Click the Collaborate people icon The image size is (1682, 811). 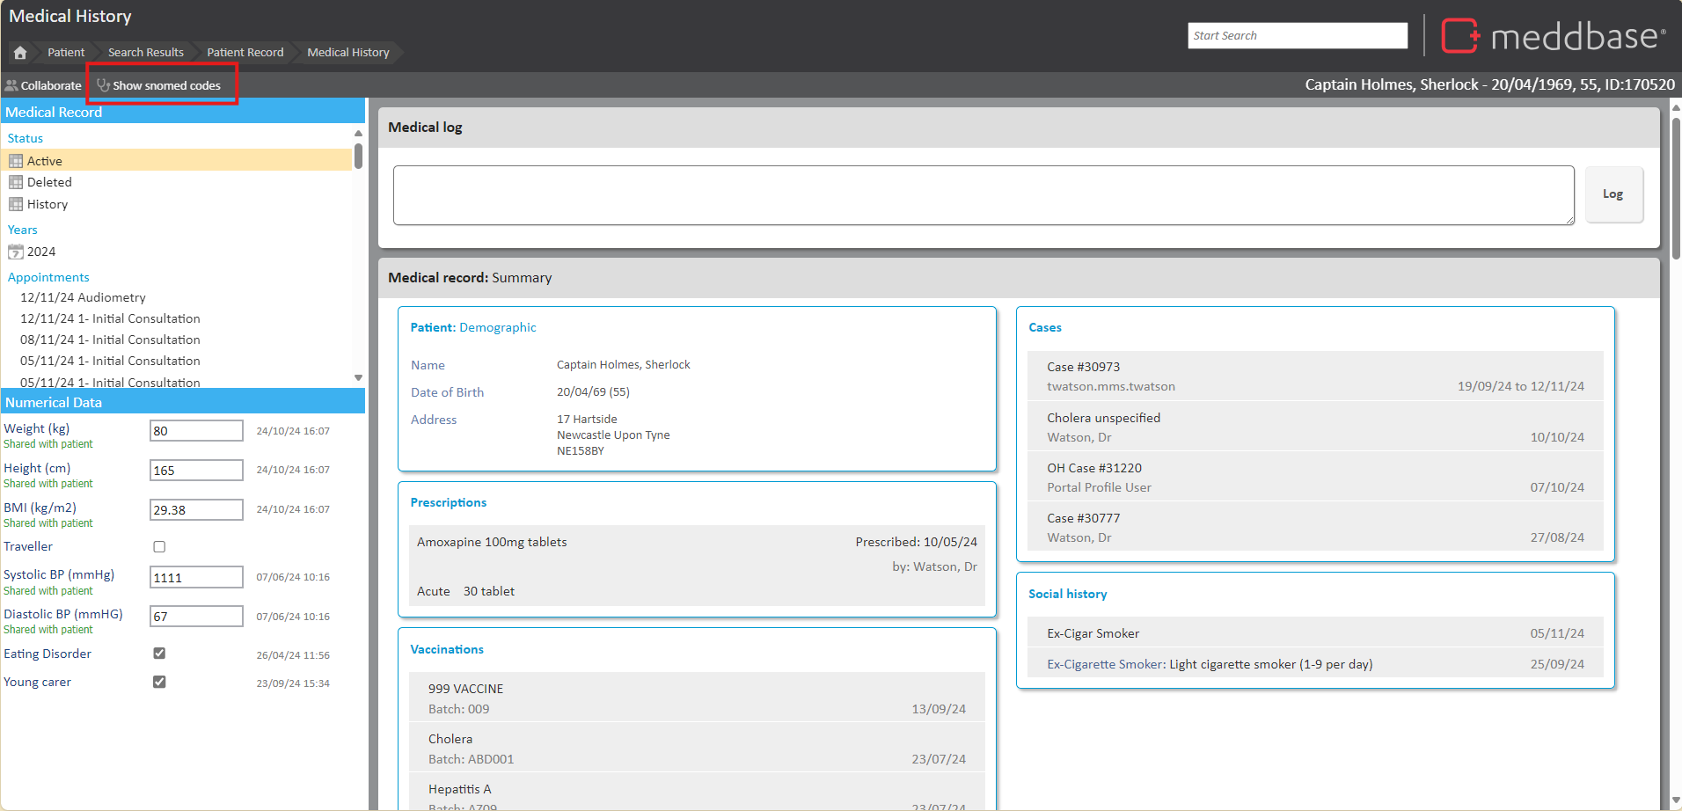[x=11, y=85]
